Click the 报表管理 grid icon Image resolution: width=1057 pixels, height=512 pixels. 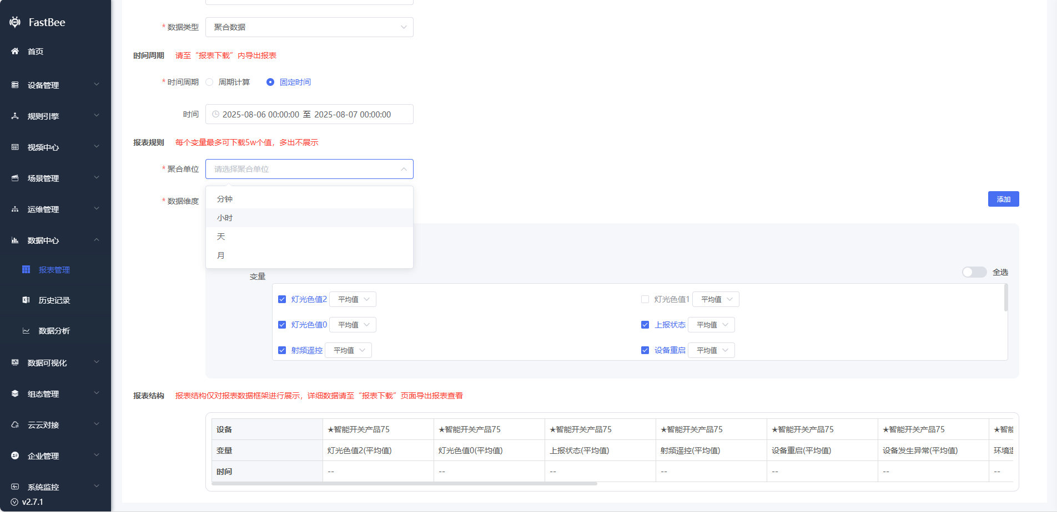26,270
